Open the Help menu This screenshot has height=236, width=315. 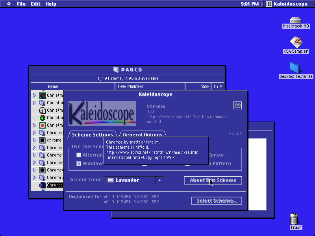coord(51,4)
